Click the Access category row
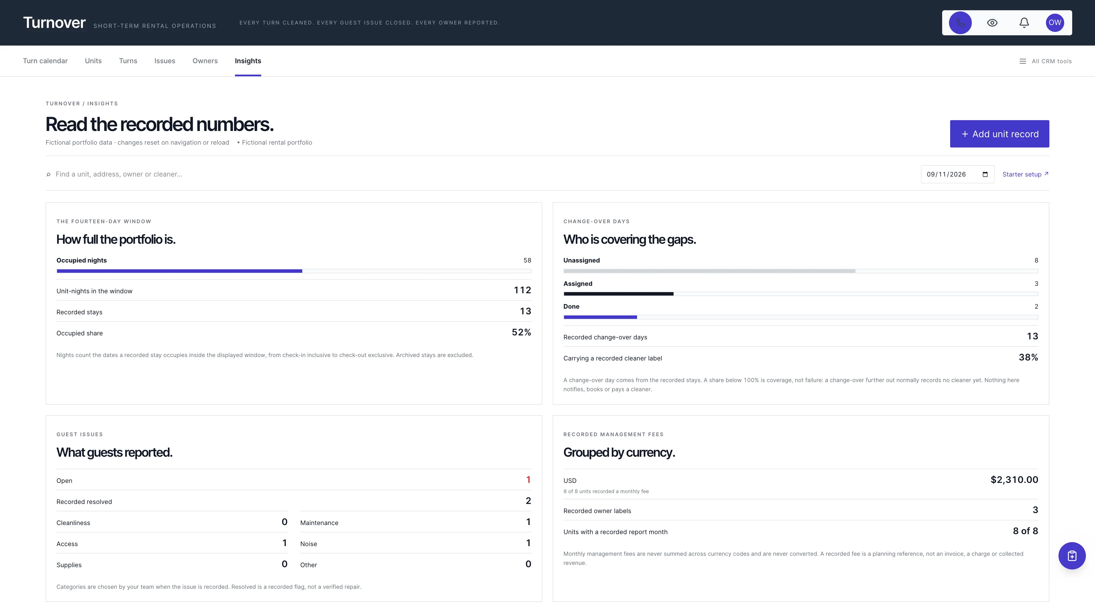The image size is (1095, 615). click(x=172, y=543)
